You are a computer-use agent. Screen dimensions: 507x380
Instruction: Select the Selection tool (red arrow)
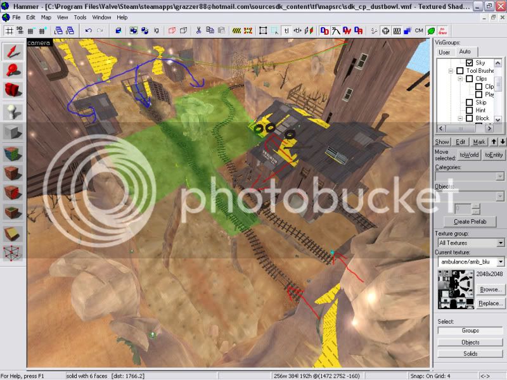click(x=13, y=52)
